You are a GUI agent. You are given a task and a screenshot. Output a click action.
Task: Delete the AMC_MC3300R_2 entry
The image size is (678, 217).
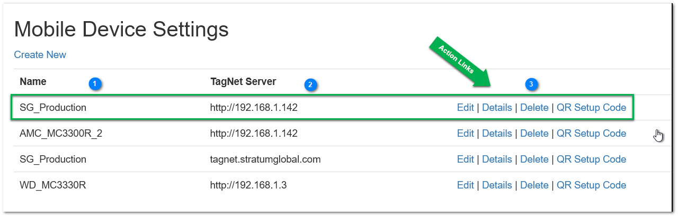click(534, 134)
